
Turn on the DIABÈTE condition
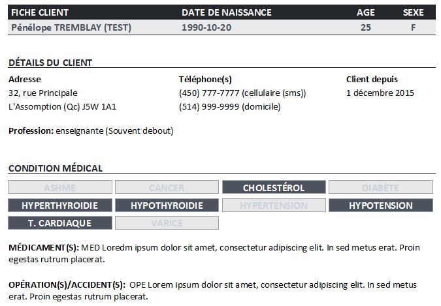click(x=380, y=188)
